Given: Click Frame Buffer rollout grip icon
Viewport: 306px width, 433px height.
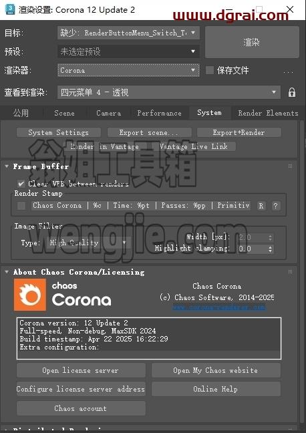Looking at the screenshot, I should pos(290,166).
